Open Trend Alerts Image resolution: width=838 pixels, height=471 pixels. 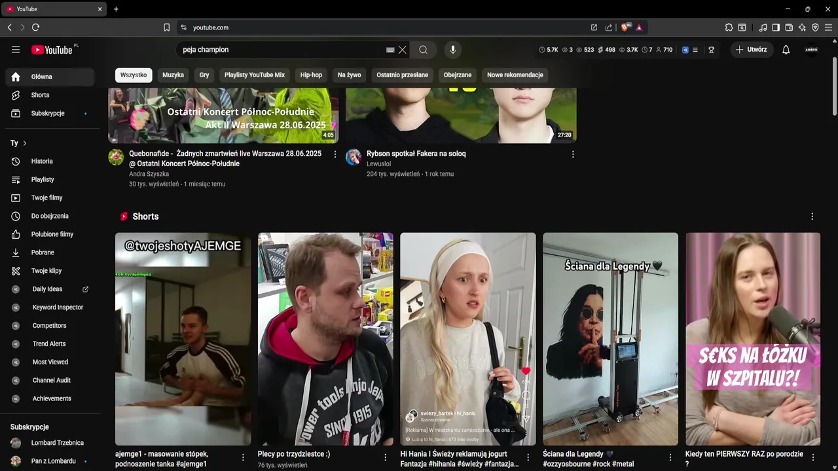point(51,343)
